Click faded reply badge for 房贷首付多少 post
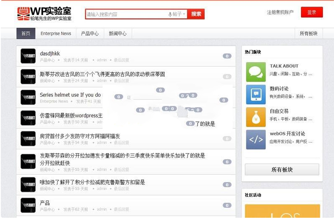Screen dimensions: 334x219 tap(227, 138)
